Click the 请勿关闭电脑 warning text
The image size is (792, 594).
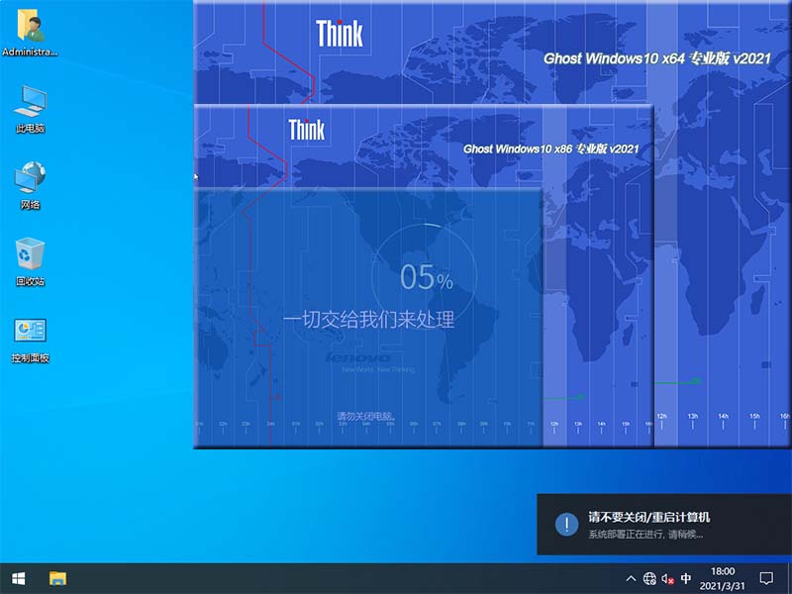(366, 416)
